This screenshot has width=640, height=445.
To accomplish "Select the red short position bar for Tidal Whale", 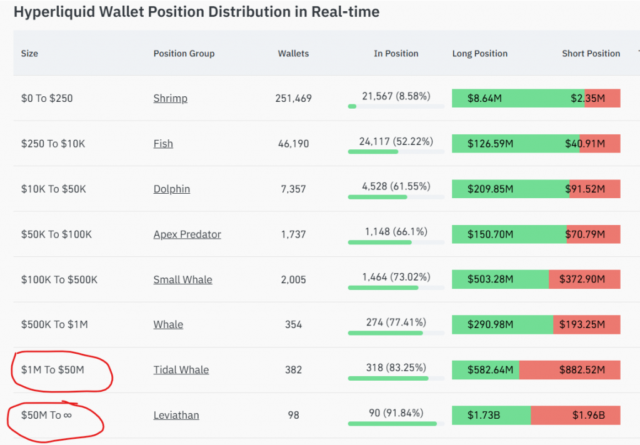I will pyautogui.click(x=570, y=369).
